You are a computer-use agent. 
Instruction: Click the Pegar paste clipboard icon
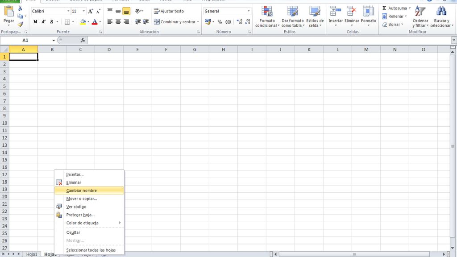(9, 12)
